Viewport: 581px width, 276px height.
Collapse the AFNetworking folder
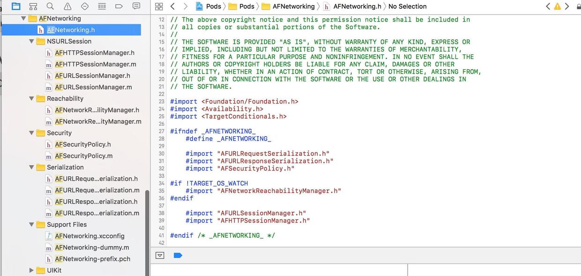coord(23,18)
